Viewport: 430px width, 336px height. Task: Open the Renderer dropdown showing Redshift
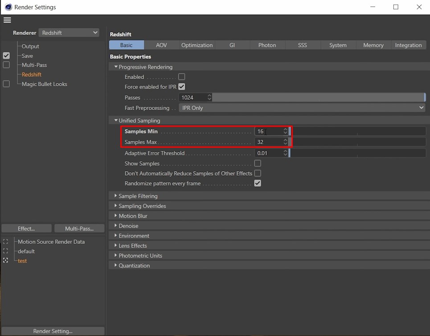pyautogui.click(x=69, y=33)
